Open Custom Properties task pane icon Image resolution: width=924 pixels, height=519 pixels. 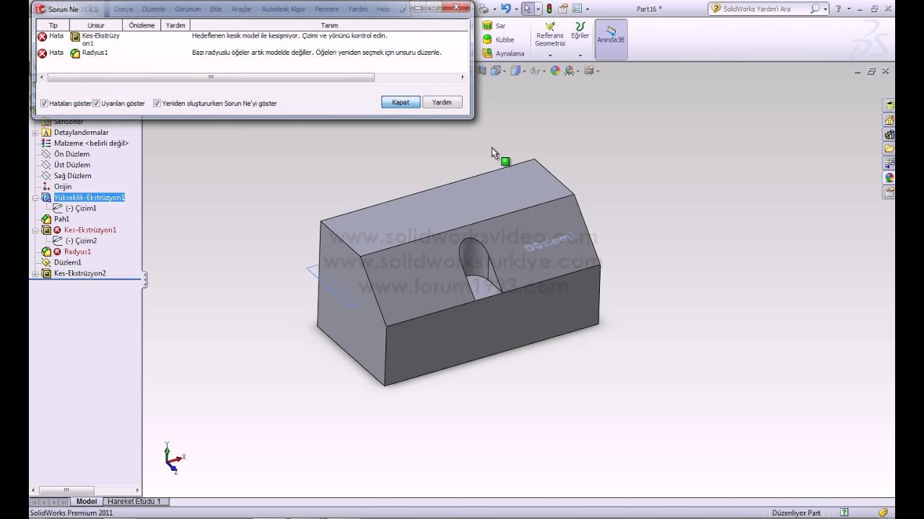pyautogui.click(x=889, y=192)
